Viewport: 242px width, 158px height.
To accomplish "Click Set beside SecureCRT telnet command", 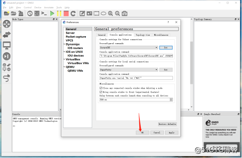I will tap(166, 48).
